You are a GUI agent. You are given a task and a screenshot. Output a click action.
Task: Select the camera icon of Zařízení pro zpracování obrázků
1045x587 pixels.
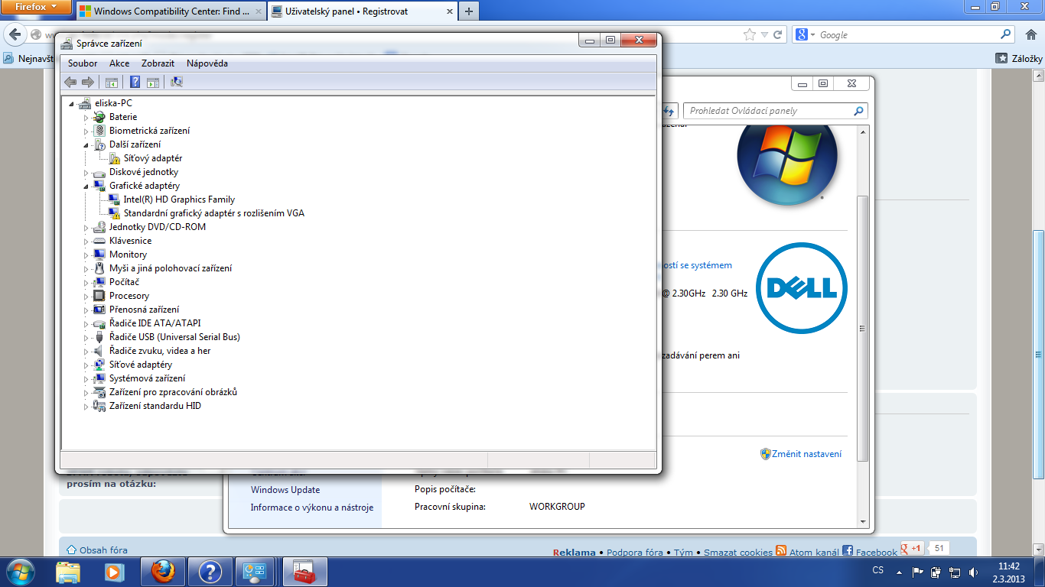(x=99, y=392)
